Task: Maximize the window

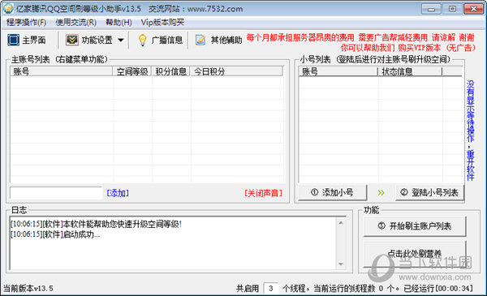Action: [x=452, y=9]
